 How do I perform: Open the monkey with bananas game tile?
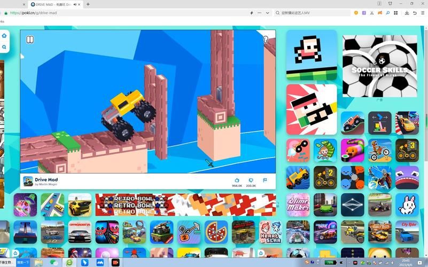point(325,150)
